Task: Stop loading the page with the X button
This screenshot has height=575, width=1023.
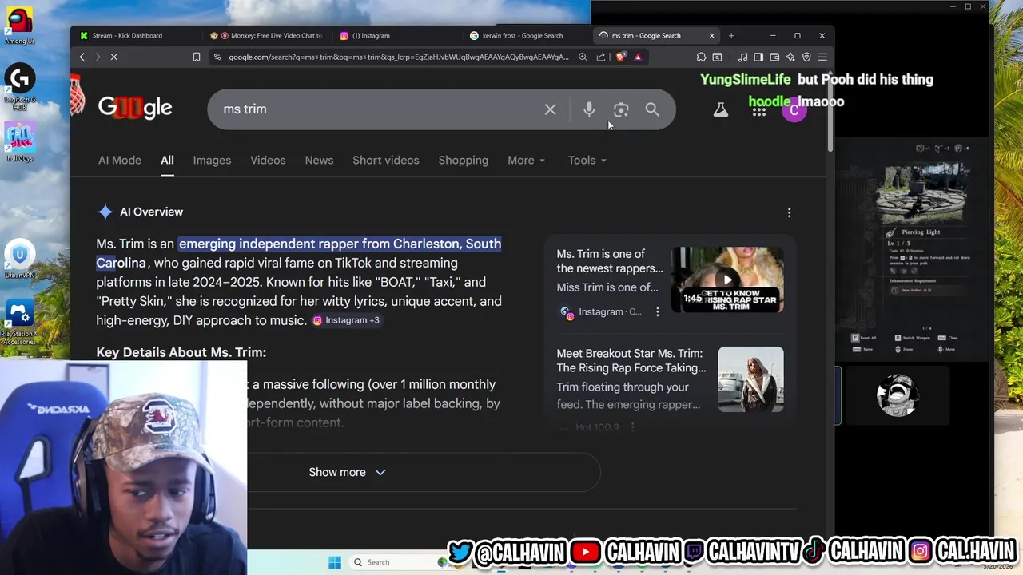Action: [113, 57]
